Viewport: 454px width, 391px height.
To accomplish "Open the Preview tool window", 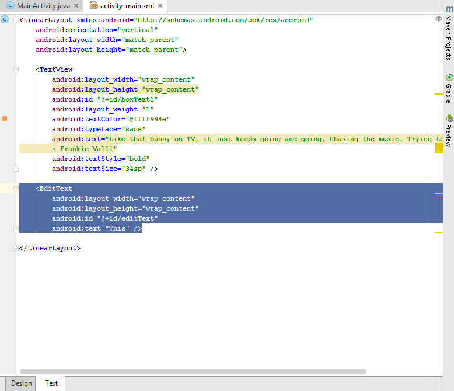I will (x=449, y=131).
